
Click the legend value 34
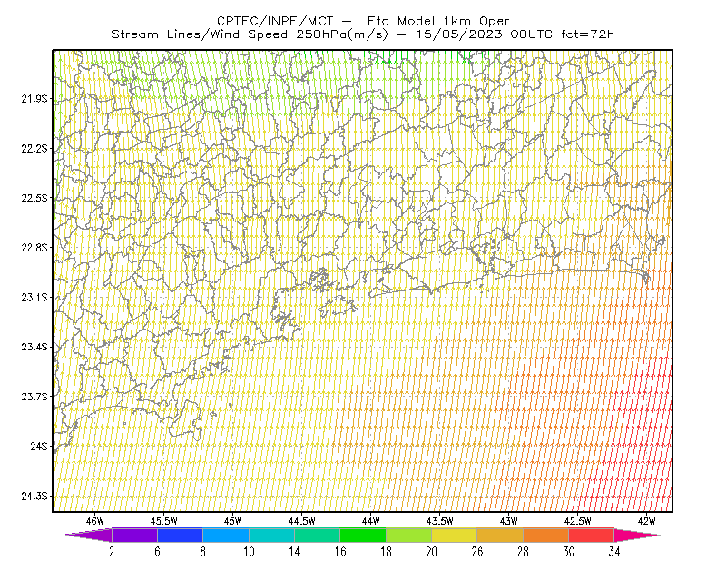pos(614,552)
